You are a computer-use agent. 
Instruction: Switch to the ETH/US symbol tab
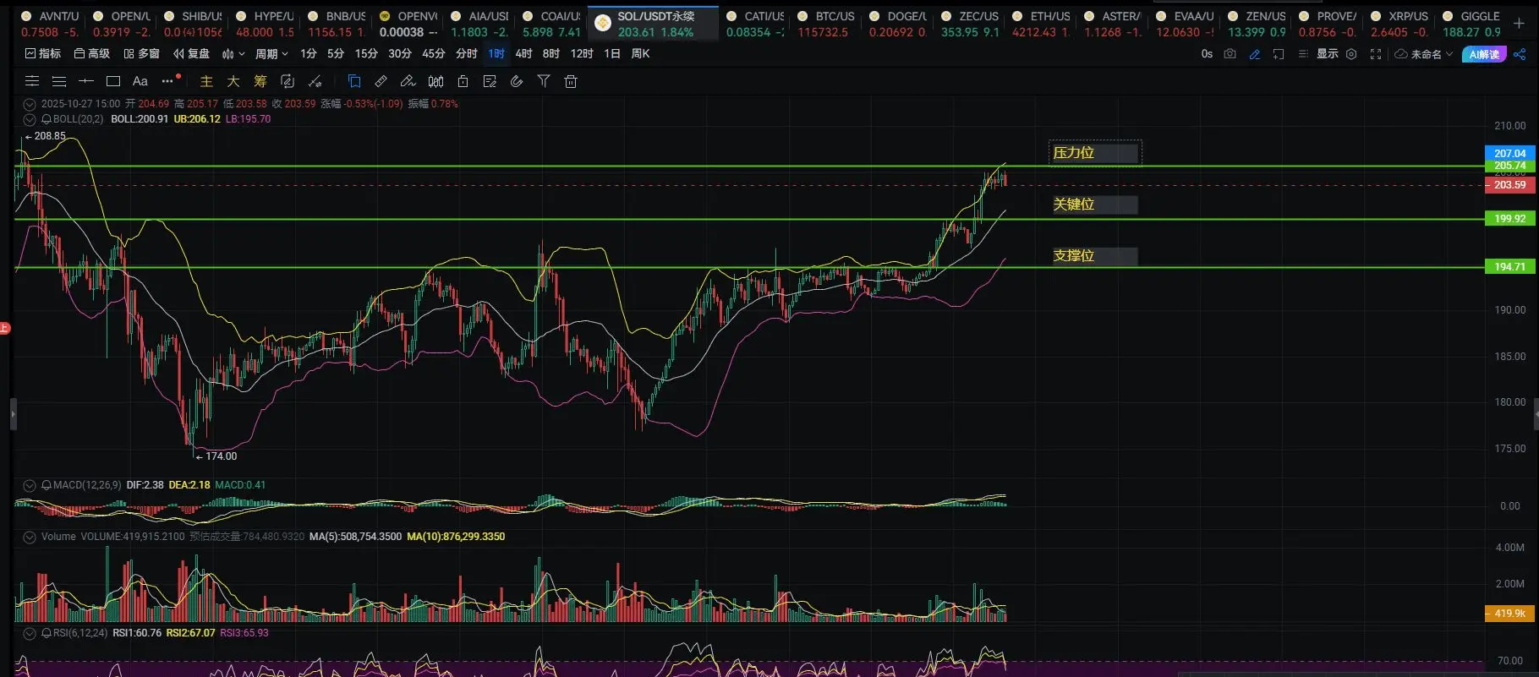pos(1041,24)
